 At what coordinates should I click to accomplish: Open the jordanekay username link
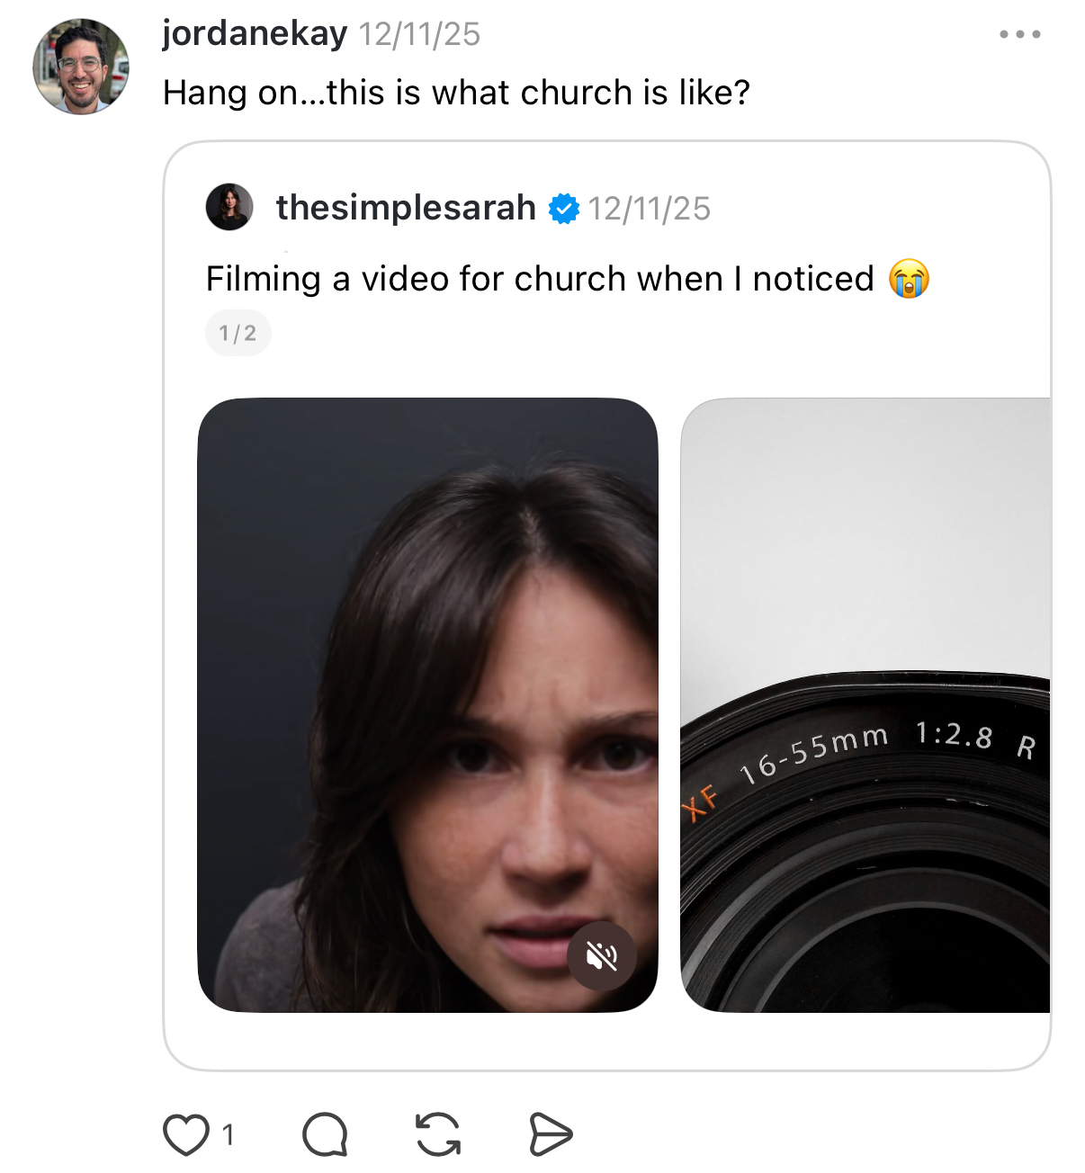click(255, 34)
